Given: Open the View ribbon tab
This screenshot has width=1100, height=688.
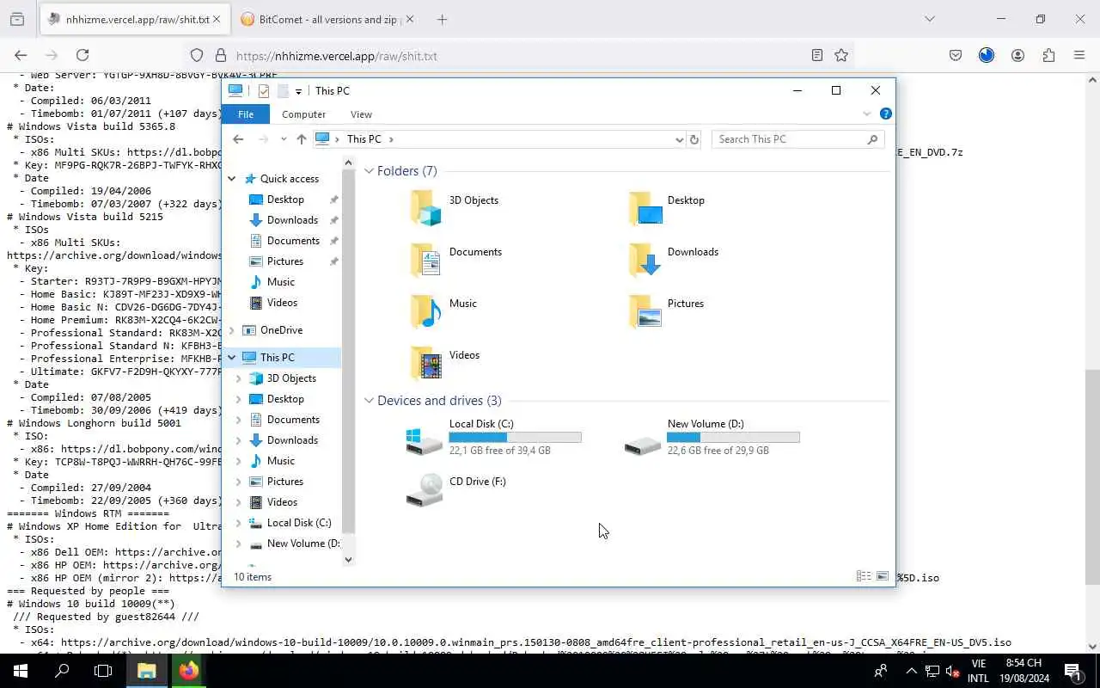Looking at the screenshot, I should tap(362, 114).
